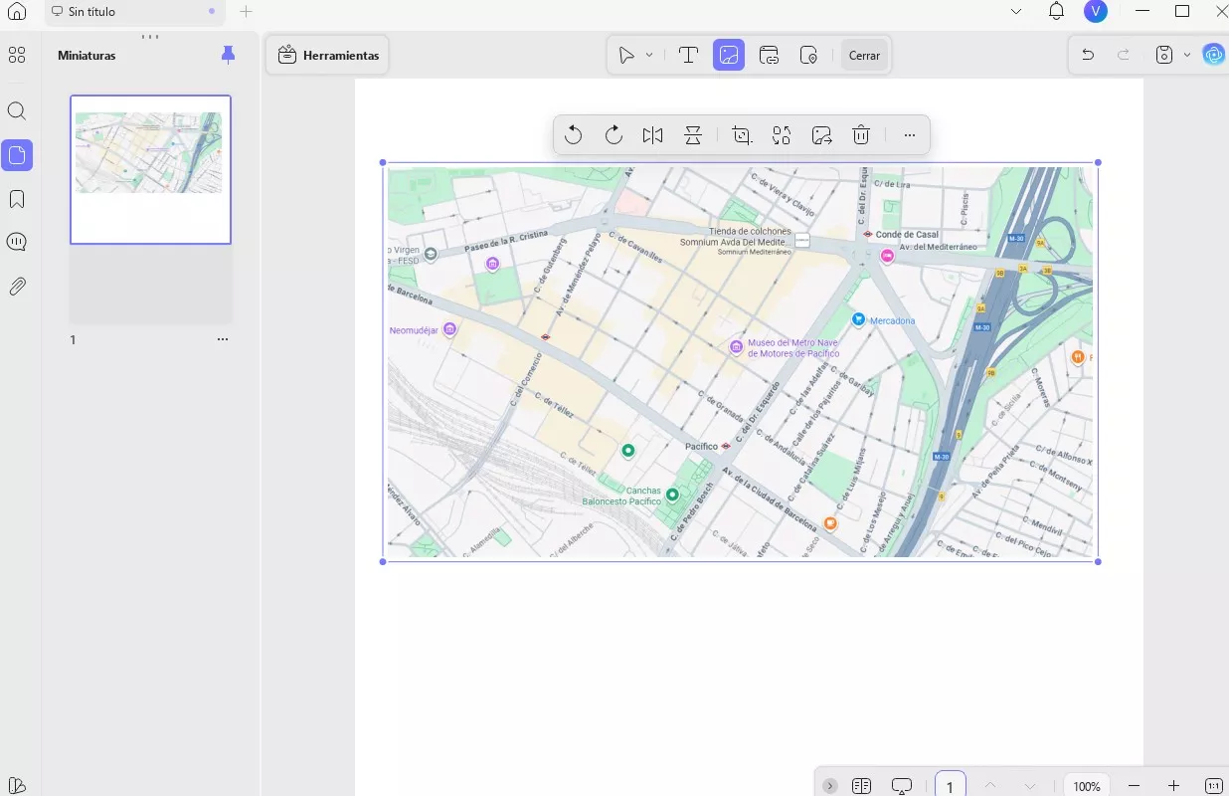Flip image horizontally
1229x796 pixels.
click(652, 135)
